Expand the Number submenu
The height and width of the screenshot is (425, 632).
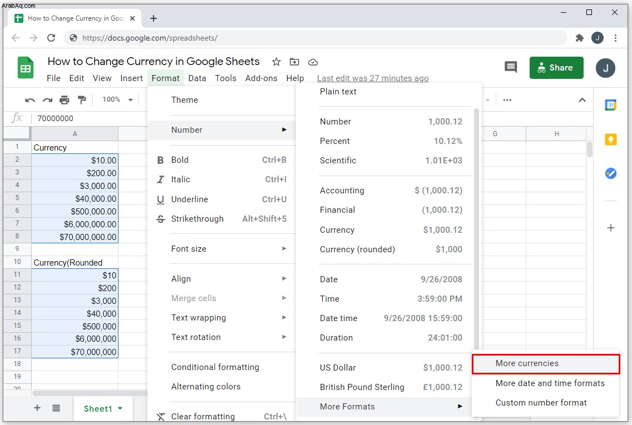click(x=221, y=130)
